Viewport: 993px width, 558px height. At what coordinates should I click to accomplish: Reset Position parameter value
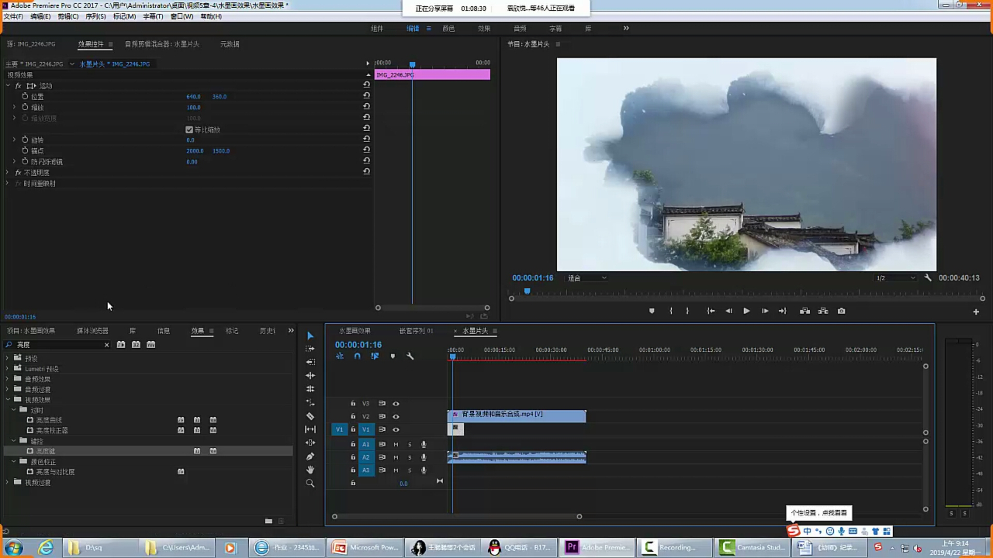coord(367,95)
